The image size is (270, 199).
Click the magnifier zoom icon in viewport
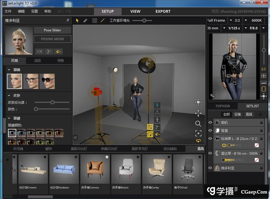click(x=198, y=124)
